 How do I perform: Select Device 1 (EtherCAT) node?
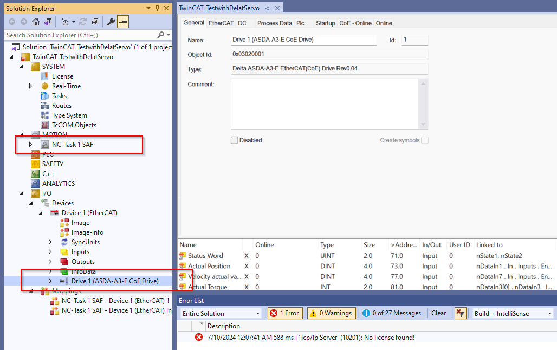click(x=89, y=213)
